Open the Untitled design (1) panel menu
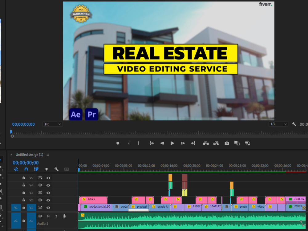308x231 pixels. (x=48, y=155)
